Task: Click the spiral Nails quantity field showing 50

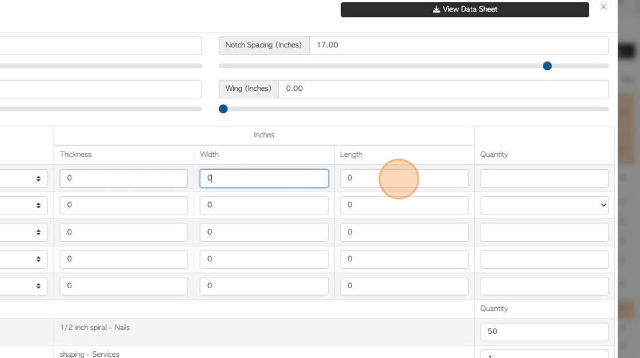Action: 545,332
